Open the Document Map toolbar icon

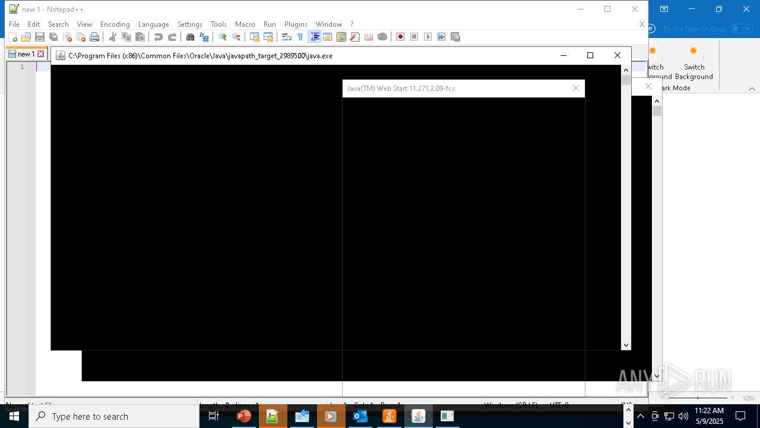click(x=341, y=37)
